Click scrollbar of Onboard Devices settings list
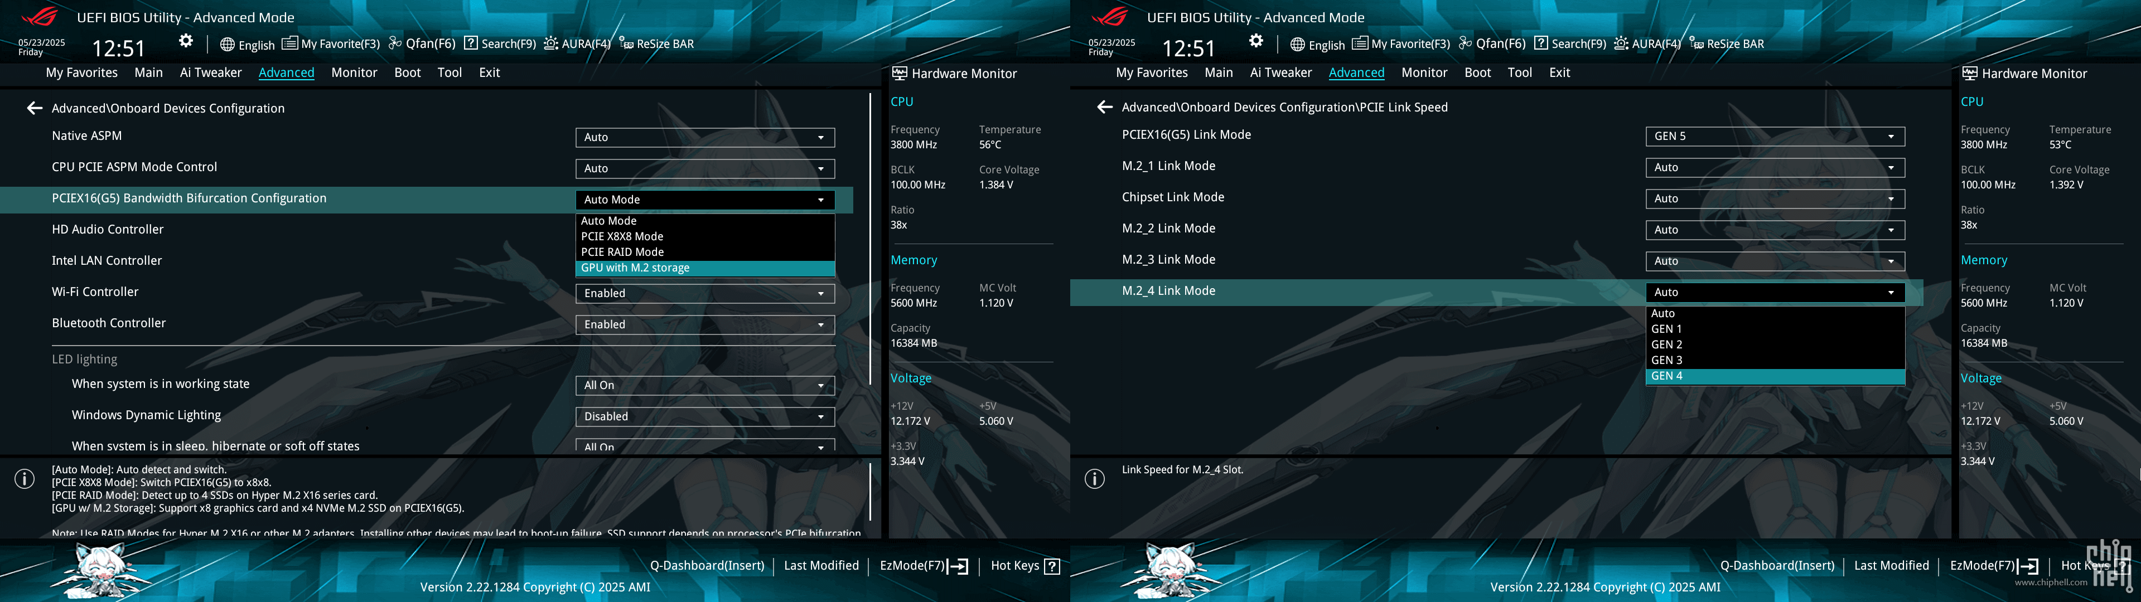Viewport: 2141px width, 602px height. [869, 239]
